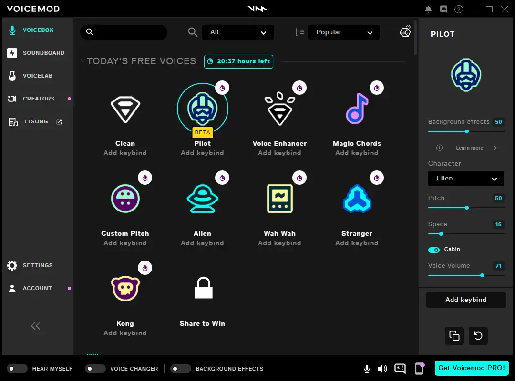Choose the Voice Enhancer voice icon
Image resolution: width=515 pixels, height=381 pixels.
(x=279, y=109)
